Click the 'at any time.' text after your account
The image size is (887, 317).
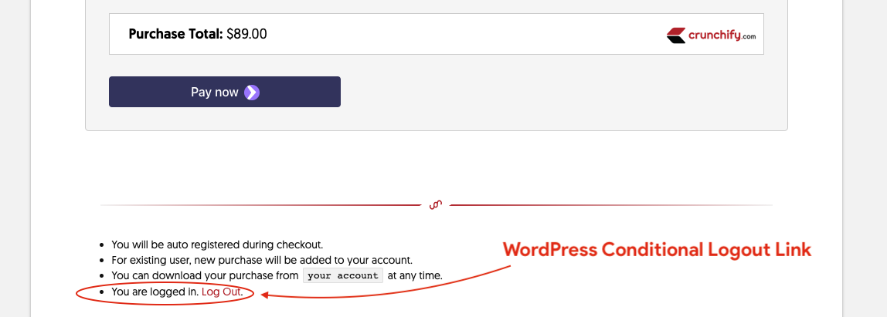click(x=415, y=276)
